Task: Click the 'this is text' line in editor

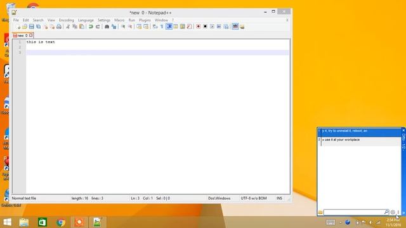Action: pos(41,42)
